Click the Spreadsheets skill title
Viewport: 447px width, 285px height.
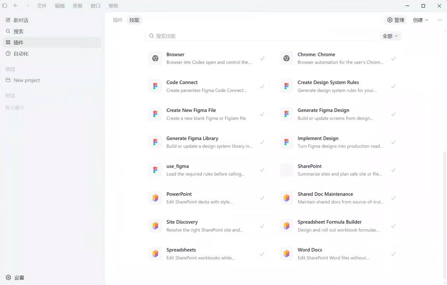point(181,250)
